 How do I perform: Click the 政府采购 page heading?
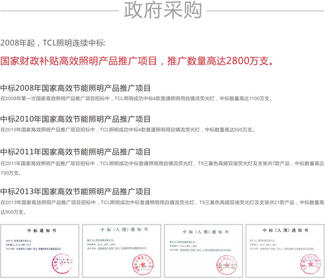tap(162, 10)
